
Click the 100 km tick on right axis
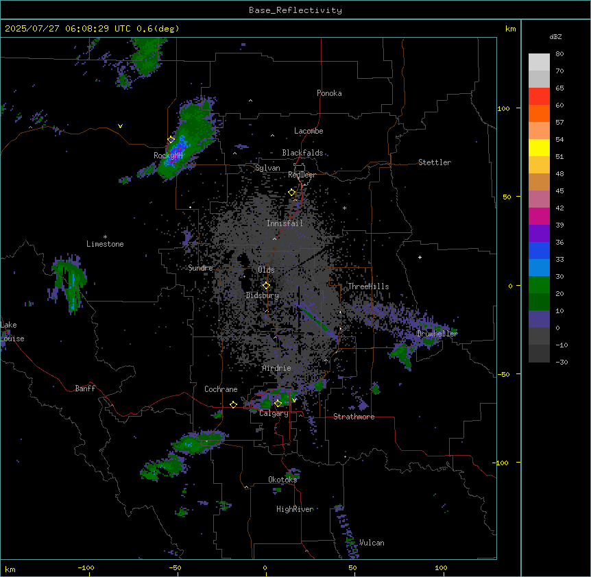point(503,108)
